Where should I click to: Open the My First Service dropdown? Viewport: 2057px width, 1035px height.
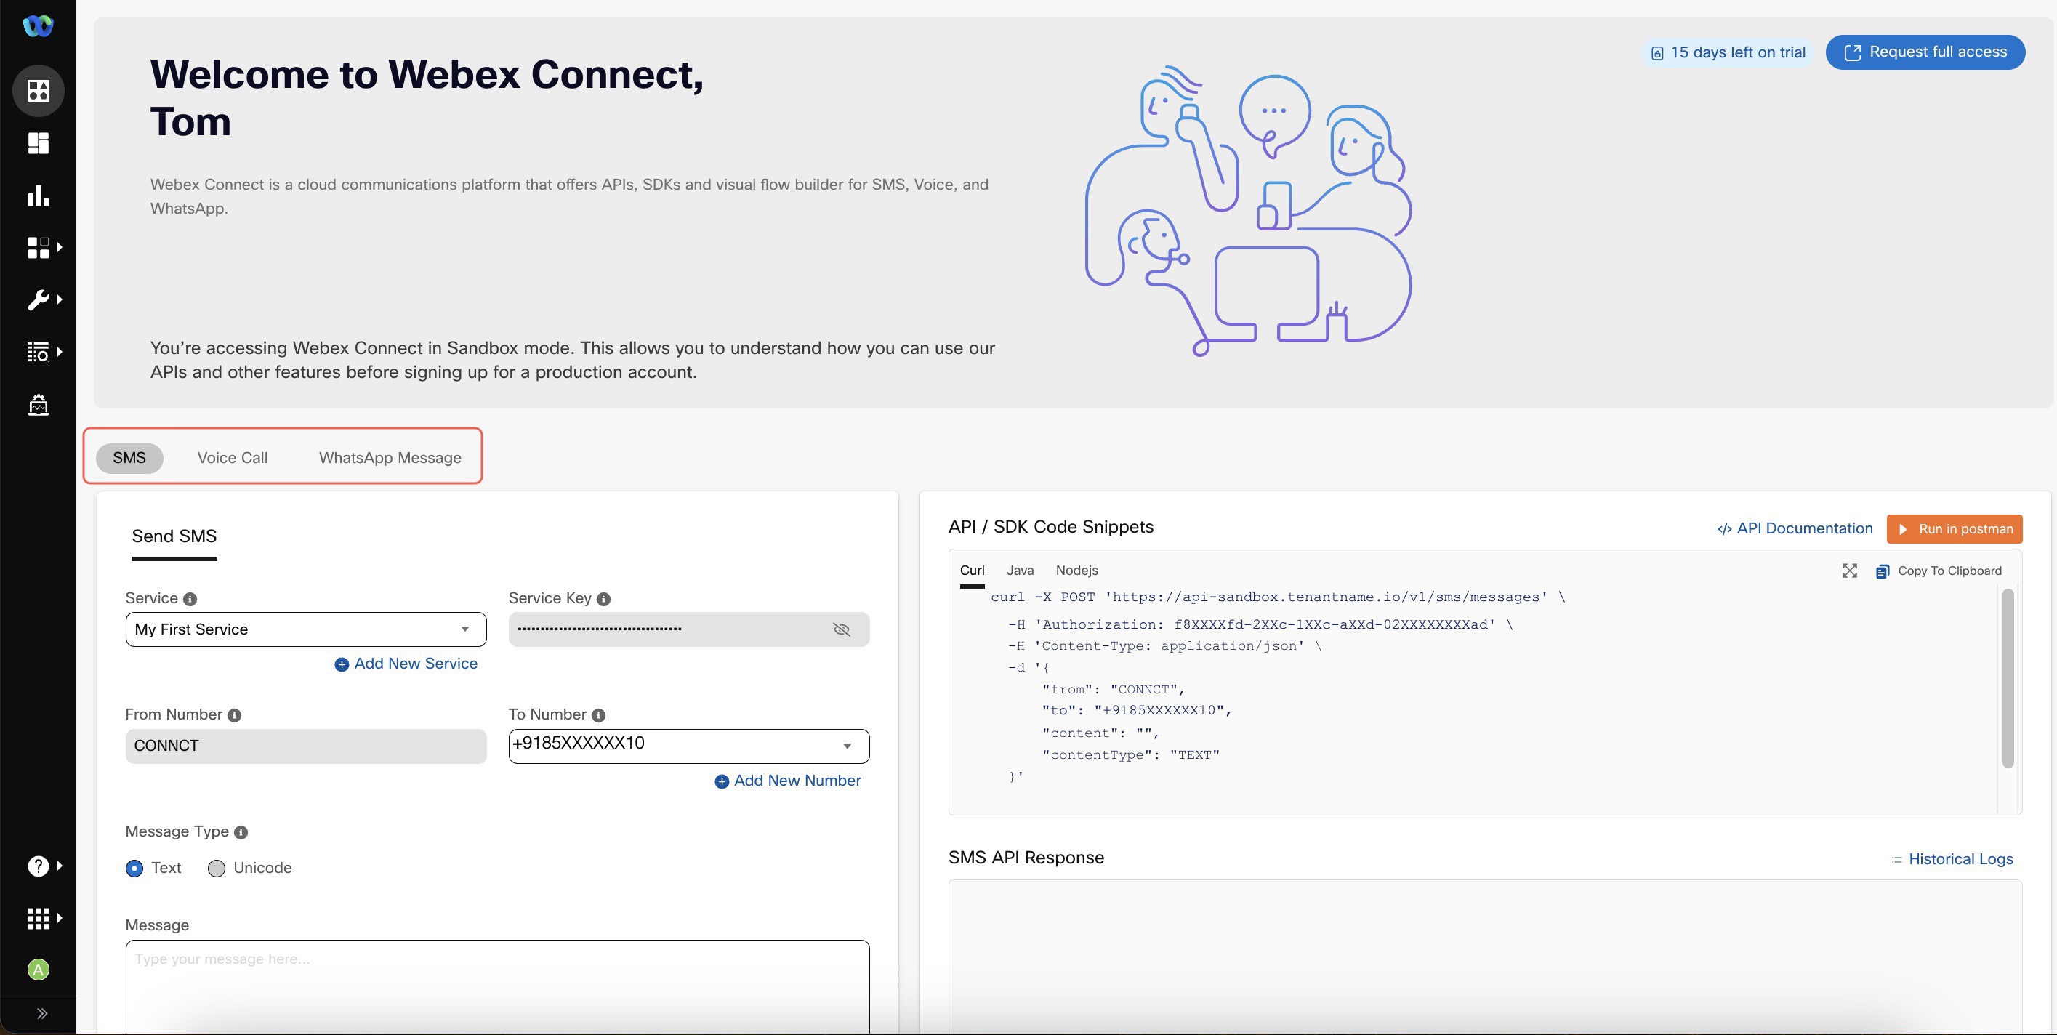pyautogui.click(x=306, y=629)
